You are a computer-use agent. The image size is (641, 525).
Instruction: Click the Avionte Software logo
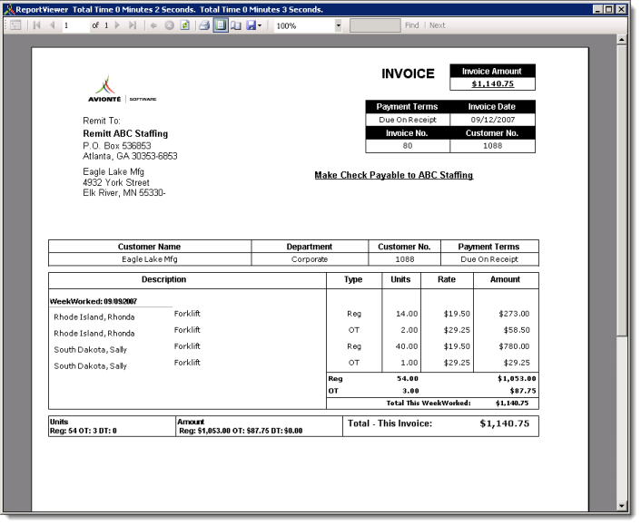point(122,89)
